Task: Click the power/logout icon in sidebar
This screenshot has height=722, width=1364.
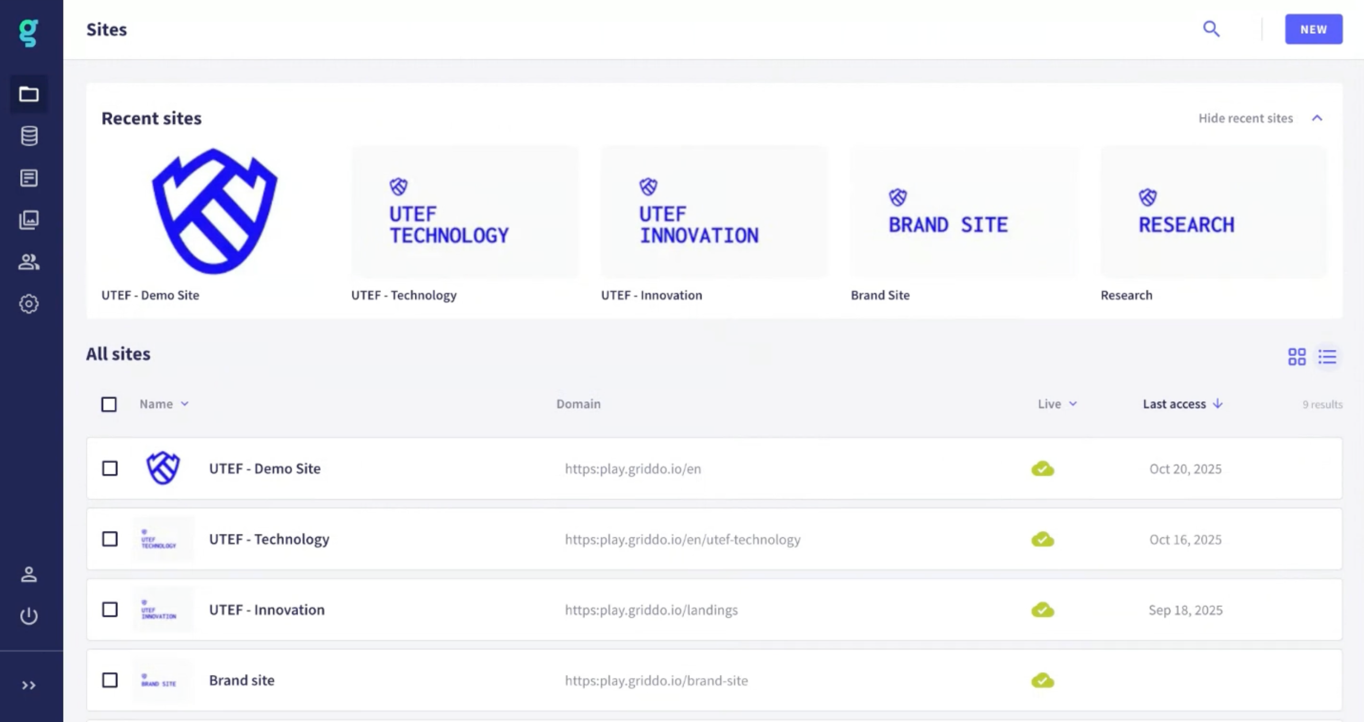Action: click(x=29, y=616)
